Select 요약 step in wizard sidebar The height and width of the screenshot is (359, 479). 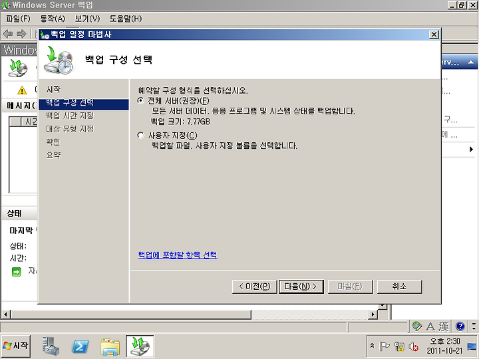pyautogui.click(x=53, y=155)
